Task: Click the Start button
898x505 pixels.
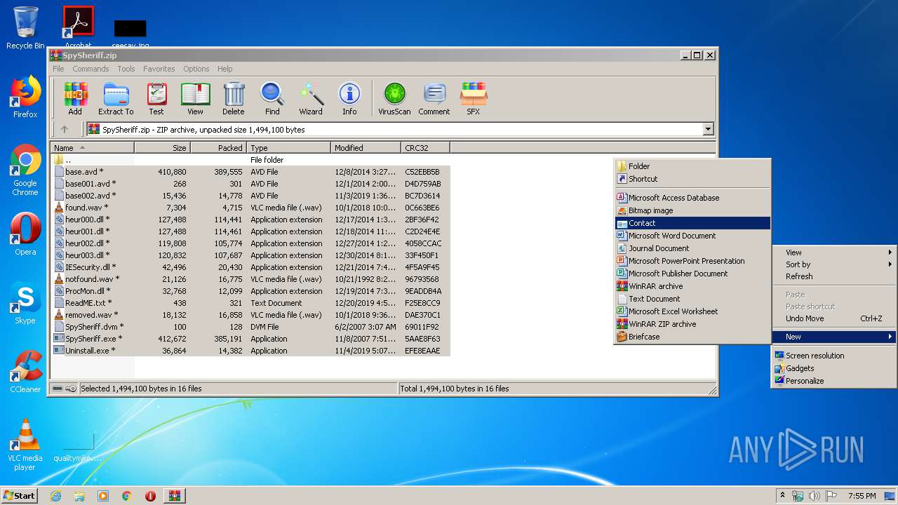Action: 20,496
